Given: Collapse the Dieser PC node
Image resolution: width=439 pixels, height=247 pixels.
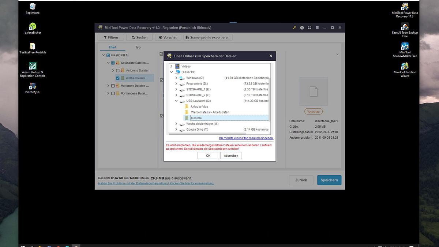Looking at the screenshot, I should tap(171, 72).
